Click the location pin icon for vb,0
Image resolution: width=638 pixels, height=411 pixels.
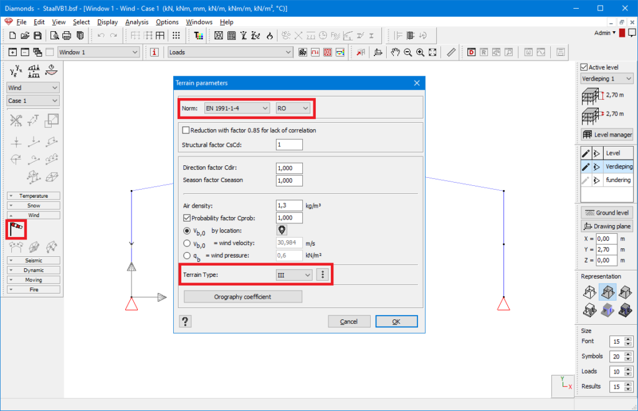282,230
